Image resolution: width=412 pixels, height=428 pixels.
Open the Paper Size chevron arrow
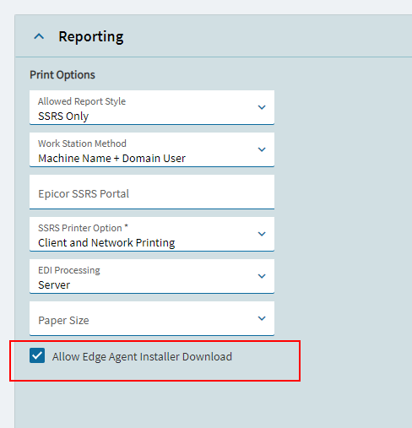point(262,318)
